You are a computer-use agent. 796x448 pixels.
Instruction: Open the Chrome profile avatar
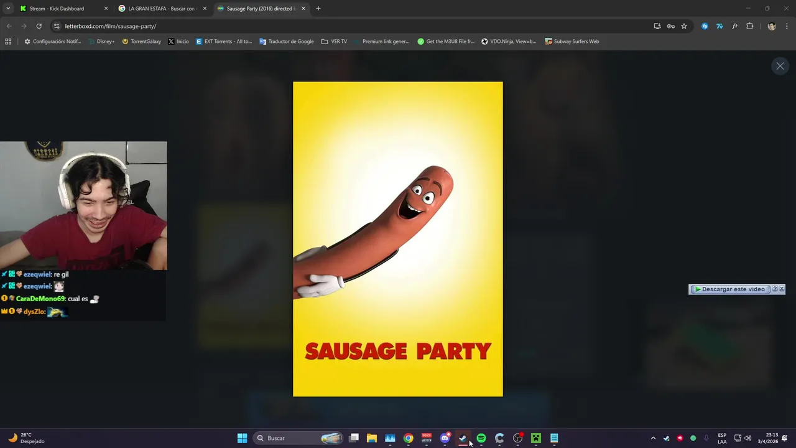pos(772,26)
